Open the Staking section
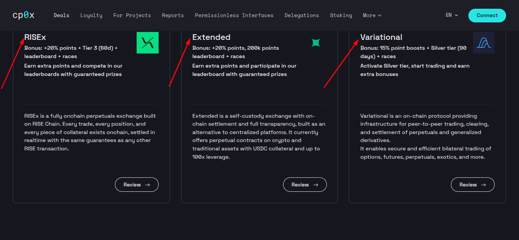This screenshot has width=519, height=240. (x=341, y=15)
